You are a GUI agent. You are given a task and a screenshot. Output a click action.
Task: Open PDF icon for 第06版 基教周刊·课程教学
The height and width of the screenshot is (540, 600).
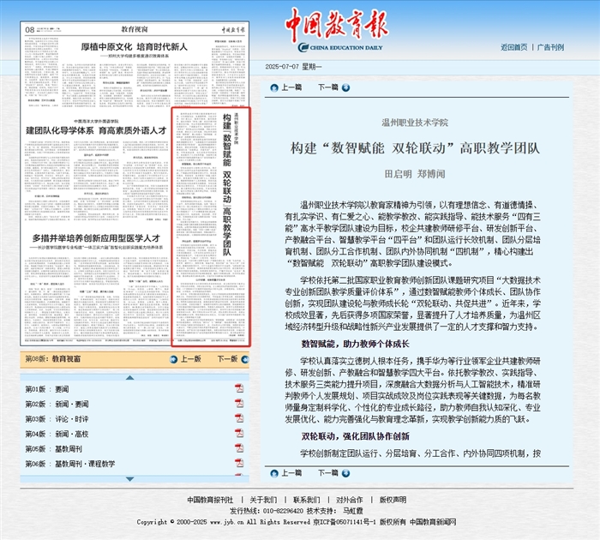tap(239, 463)
